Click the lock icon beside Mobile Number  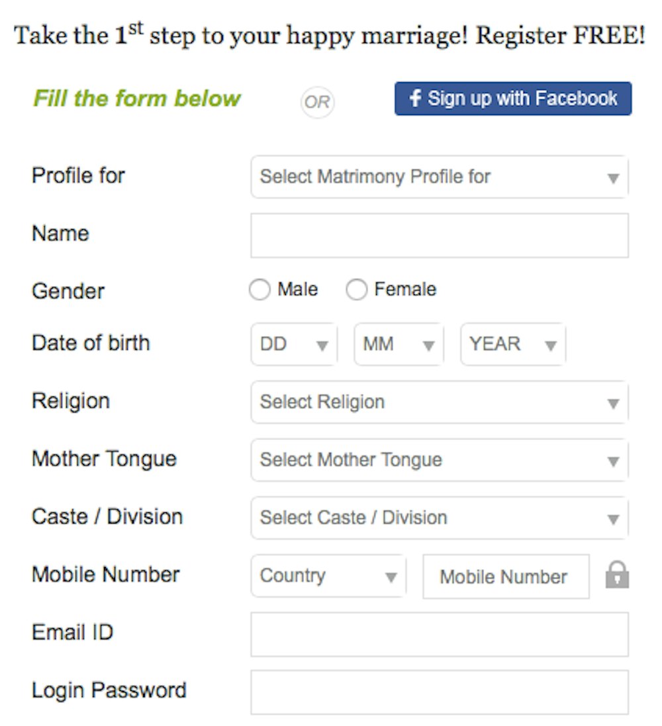(x=617, y=574)
